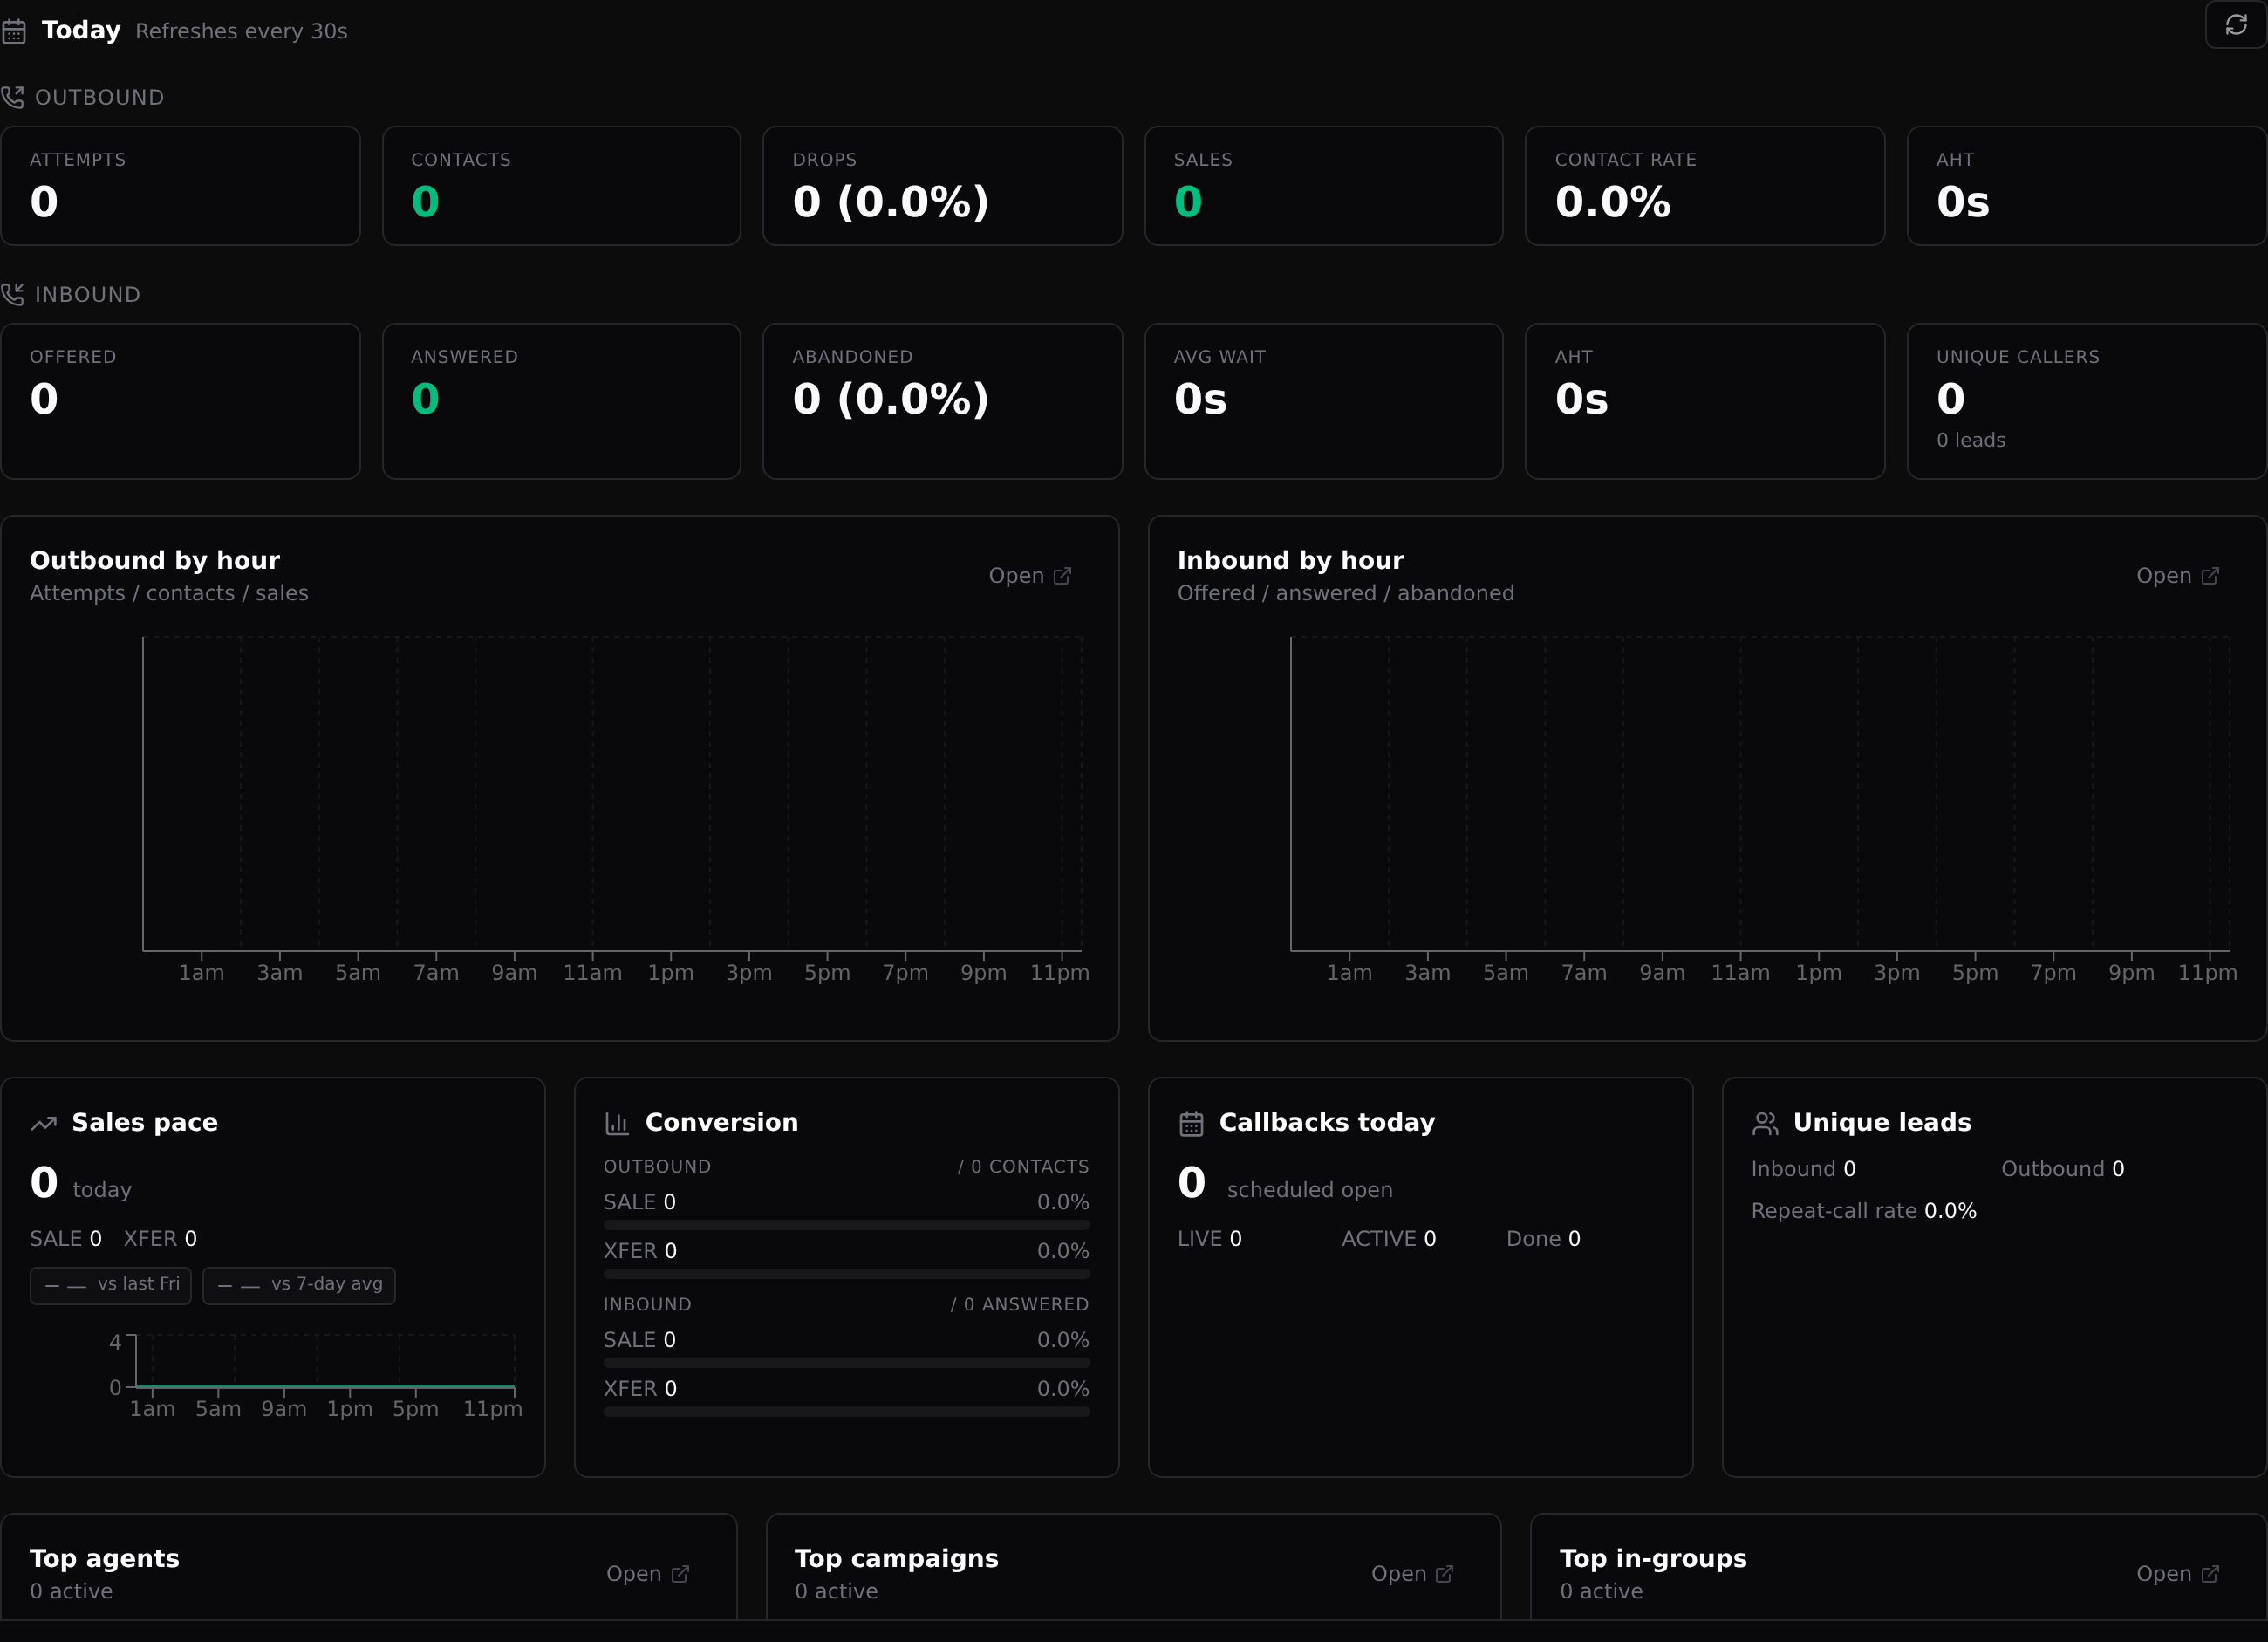Click the outbound SALES stat card
This screenshot has width=2268, height=1642.
(x=1323, y=186)
